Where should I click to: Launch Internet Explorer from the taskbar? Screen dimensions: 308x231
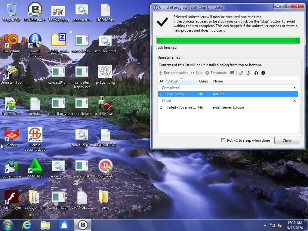point(27,225)
